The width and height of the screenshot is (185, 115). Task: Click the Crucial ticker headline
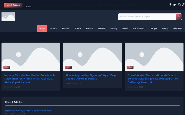tap(28, 6)
